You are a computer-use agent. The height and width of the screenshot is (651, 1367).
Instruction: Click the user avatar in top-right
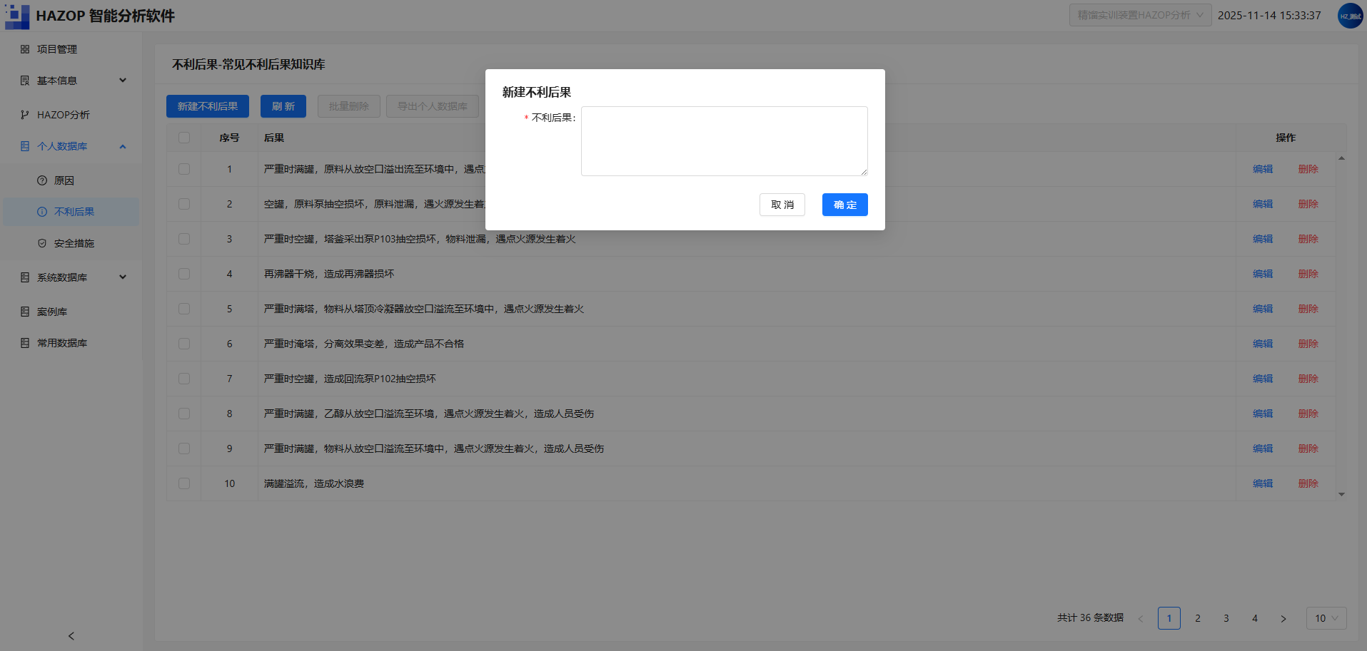click(1350, 16)
